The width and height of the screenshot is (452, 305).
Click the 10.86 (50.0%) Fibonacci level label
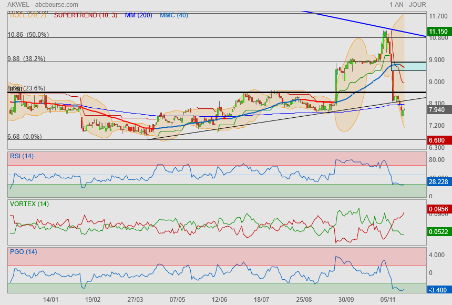point(28,35)
